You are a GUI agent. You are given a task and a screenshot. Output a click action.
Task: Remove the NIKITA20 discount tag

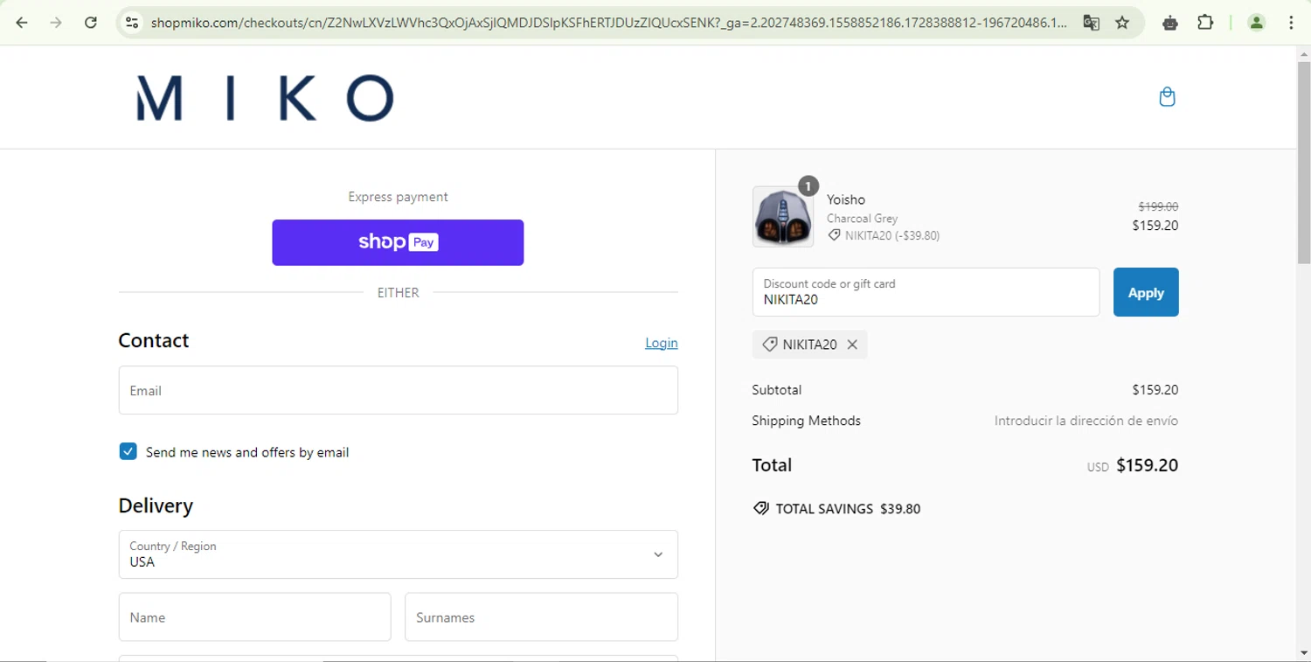coord(852,345)
